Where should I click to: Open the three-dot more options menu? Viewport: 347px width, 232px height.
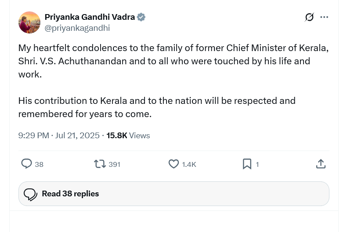(324, 17)
